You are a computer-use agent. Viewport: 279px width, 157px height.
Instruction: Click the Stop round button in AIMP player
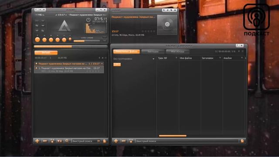click(51, 40)
